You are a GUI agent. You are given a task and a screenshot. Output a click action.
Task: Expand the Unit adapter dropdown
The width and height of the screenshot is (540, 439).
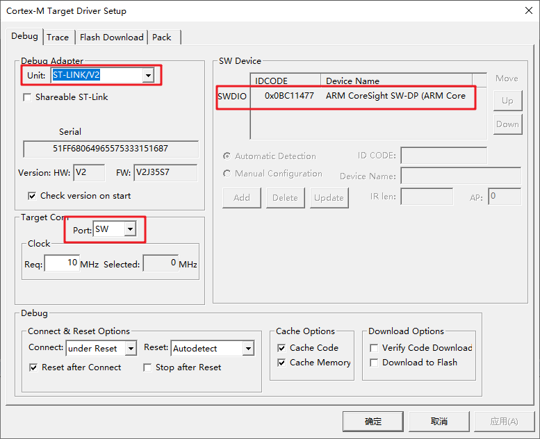(x=148, y=76)
